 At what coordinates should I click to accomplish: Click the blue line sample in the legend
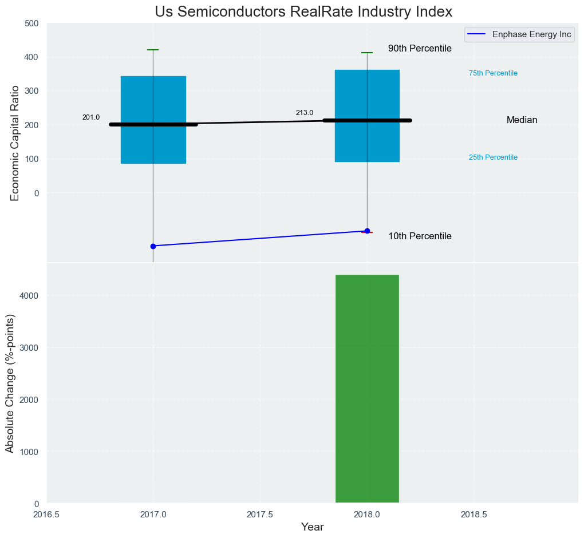(476, 34)
